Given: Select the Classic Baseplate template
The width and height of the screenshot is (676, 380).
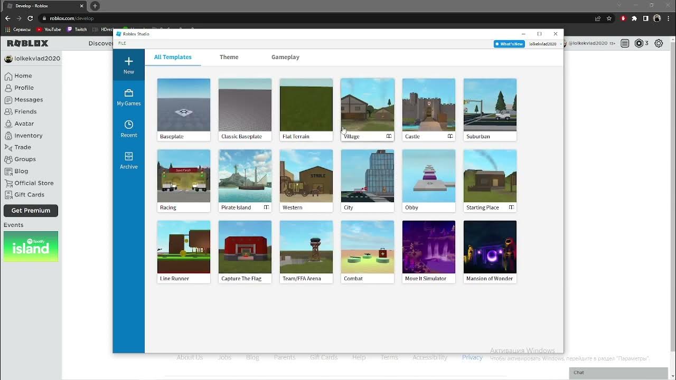Looking at the screenshot, I should click(x=245, y=110).
